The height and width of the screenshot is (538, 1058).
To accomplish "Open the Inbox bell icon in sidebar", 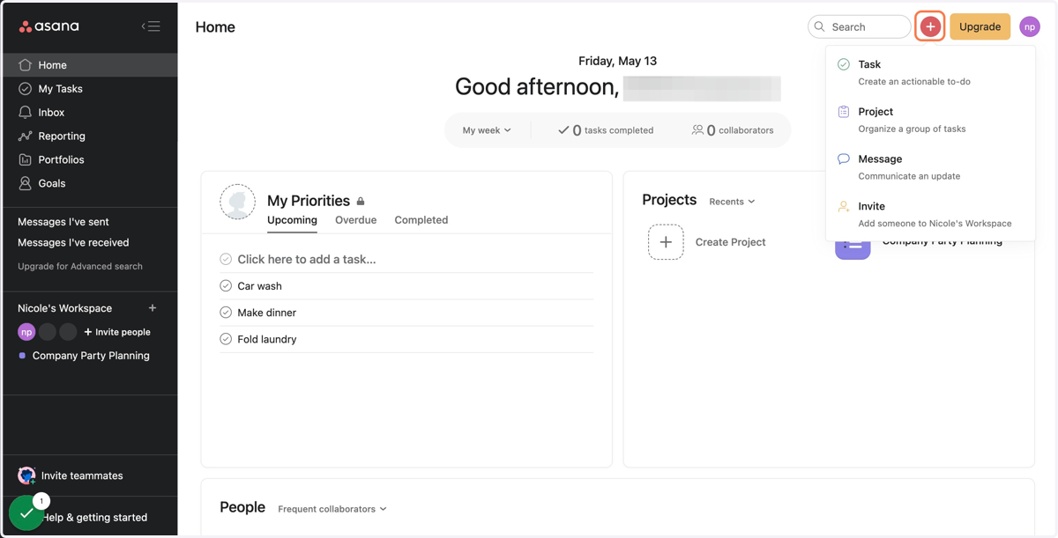I will (25, 113).
